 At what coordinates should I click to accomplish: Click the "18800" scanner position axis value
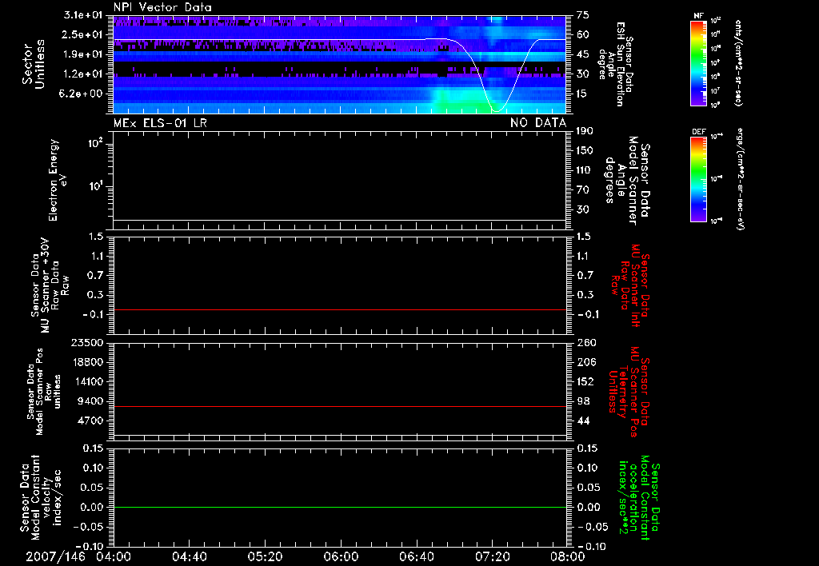[86, 362]
